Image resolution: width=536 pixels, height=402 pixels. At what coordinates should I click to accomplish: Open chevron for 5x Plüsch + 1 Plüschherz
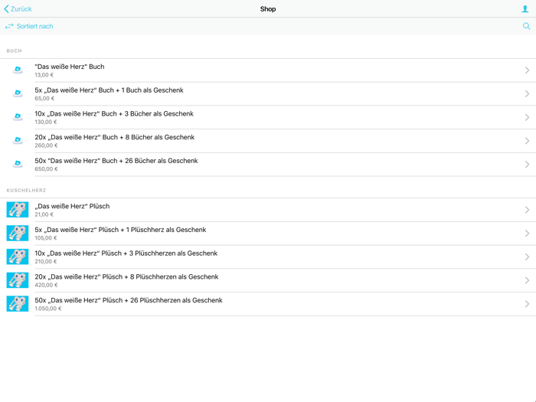pyautogui.click(x=527, y=234)
